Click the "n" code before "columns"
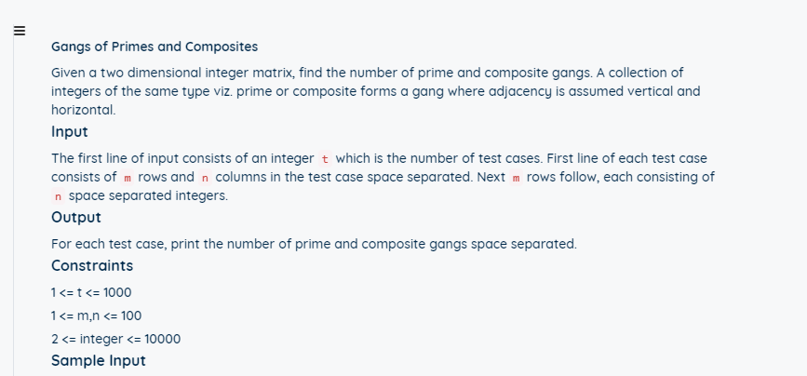 click(204, 178)
